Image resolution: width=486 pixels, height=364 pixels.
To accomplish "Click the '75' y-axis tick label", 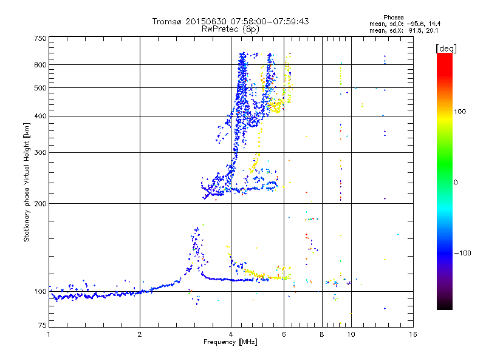I will coord(43,325).
